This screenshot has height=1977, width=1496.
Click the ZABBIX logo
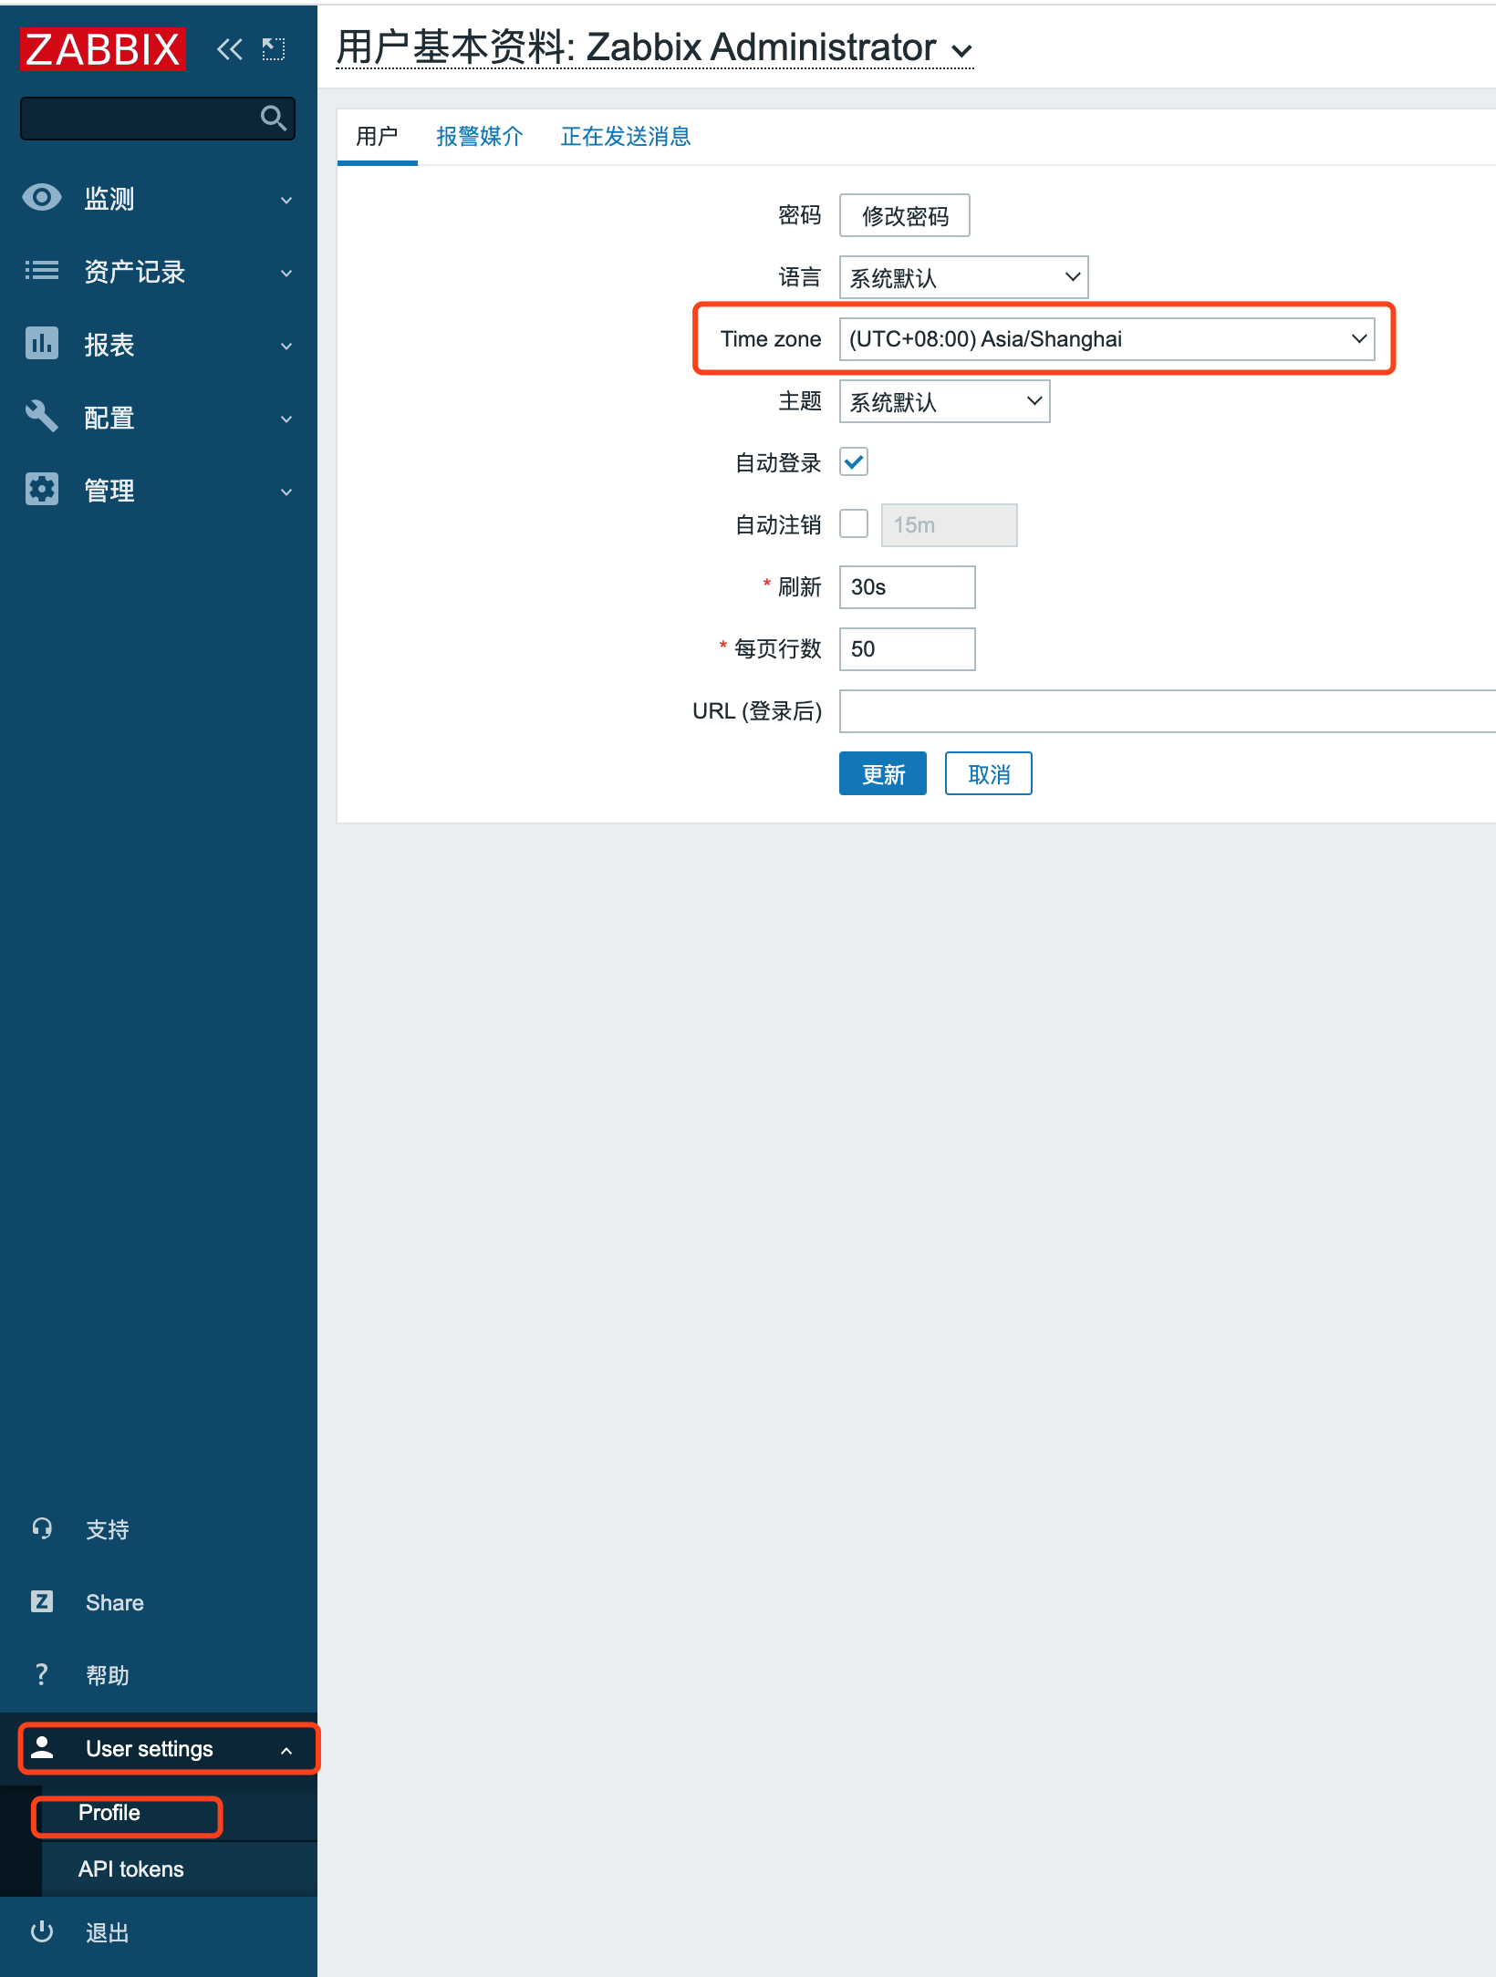[103, 49]
